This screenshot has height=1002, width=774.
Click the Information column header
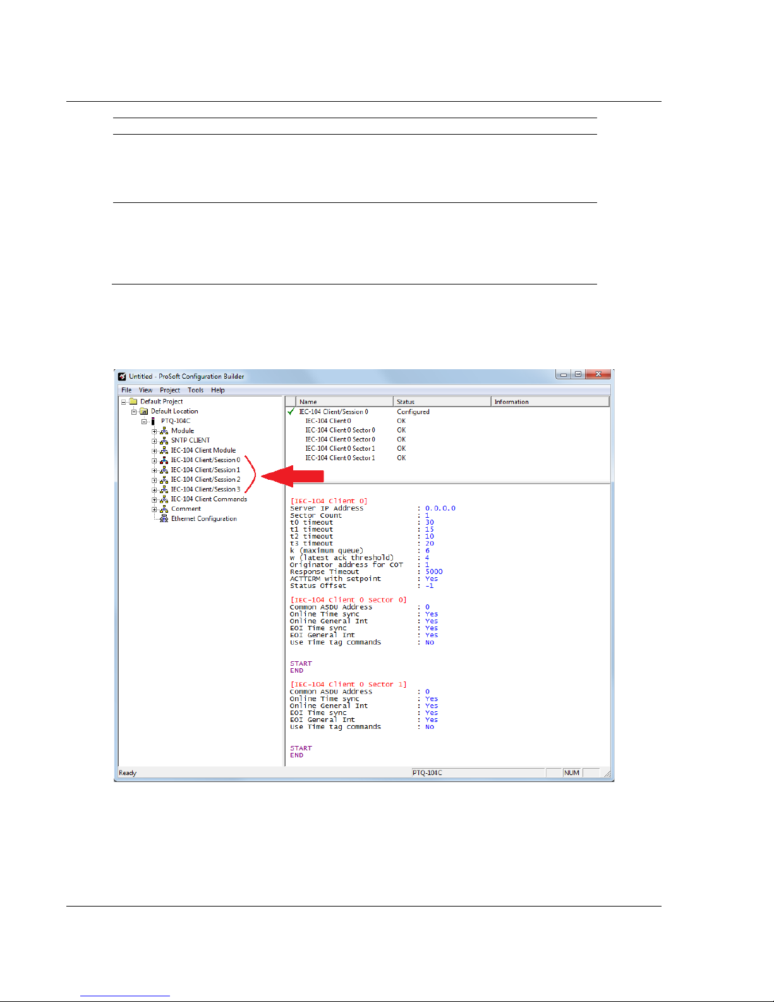(x=550, y=401)
